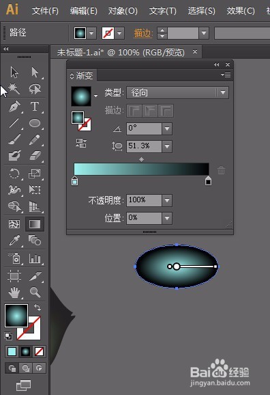The height and width of the screenshot is (395, 270).
Task: Collapse the gradient panel with double arrows
Action: click(x=216, y=64)
